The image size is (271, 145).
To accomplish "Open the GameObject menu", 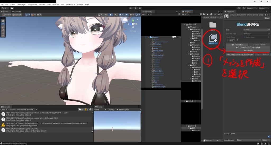I will point(21,5).
